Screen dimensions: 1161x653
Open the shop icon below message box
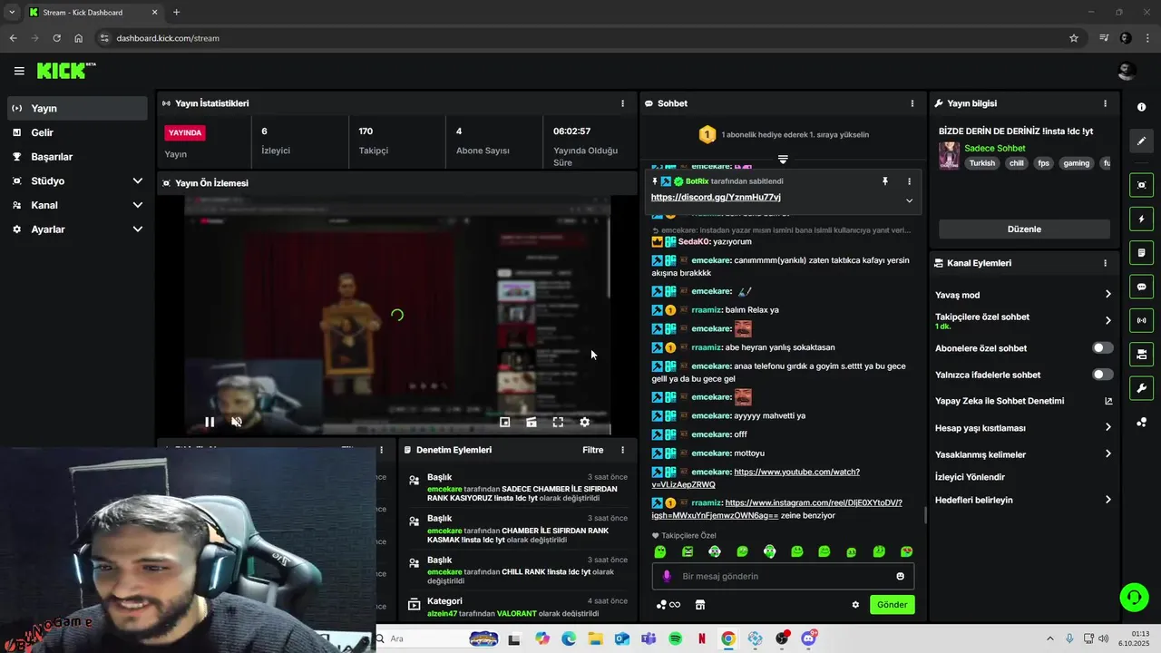click(x=700, y=605)
